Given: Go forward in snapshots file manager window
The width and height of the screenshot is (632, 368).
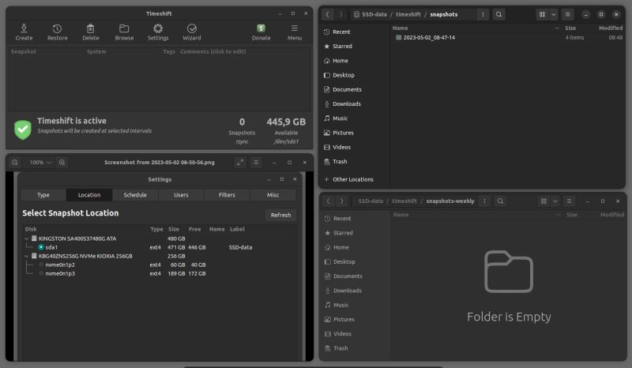Looking at the screenshot, I should coord(340,14).
